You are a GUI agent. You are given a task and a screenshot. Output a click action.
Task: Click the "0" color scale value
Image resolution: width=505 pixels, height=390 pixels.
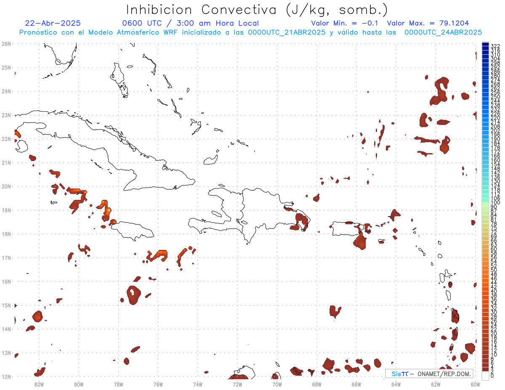492,376
